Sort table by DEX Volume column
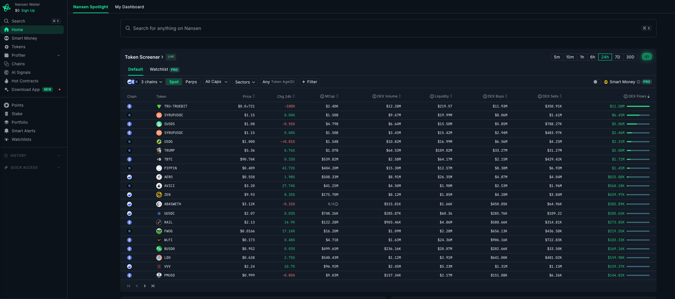The height and width of the screenshot is (299, 675). (387, 96)
